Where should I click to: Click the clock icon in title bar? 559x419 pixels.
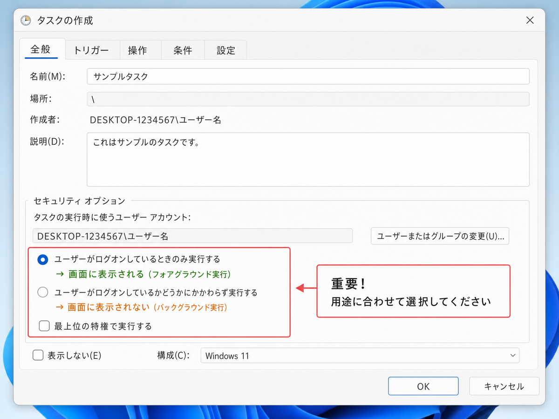26,20
